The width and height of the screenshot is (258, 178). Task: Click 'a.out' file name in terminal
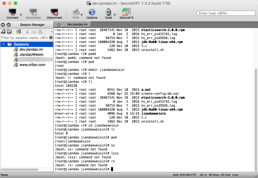[x=146, y=90]
